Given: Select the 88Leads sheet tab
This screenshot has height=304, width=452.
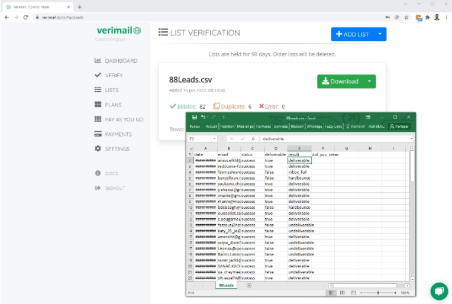Looking at the screenshot, I should click(x=226, y=285).
